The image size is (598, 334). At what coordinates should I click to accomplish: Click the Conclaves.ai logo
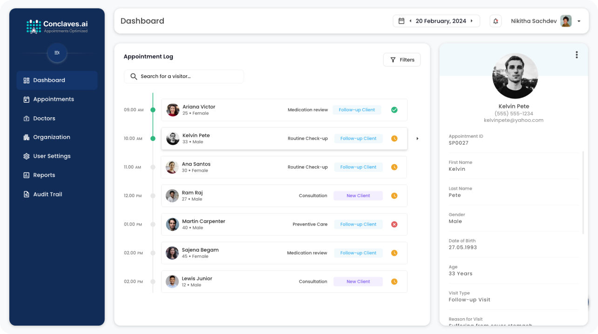(57, 26)
